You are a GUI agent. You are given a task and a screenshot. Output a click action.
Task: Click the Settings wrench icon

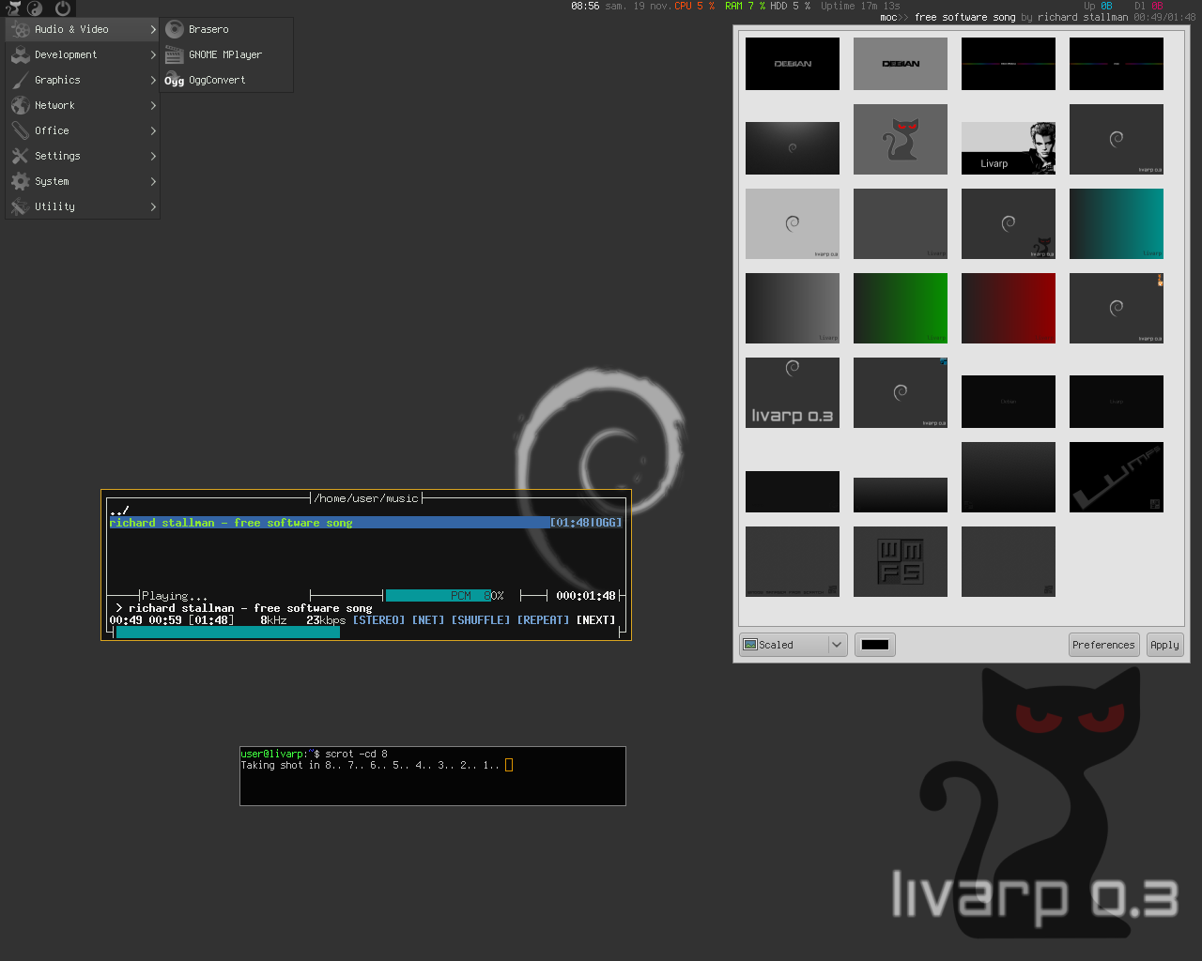point(20,156)
